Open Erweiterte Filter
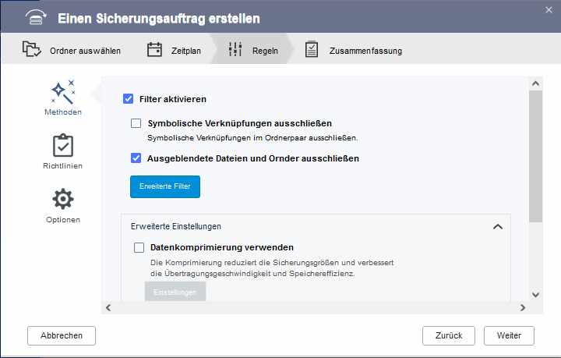 [x=165, y=186]
